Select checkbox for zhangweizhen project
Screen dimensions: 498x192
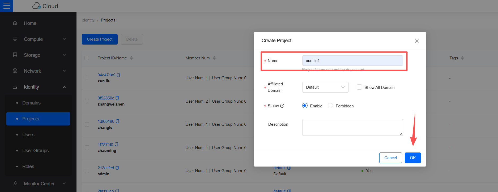point(87,101)
